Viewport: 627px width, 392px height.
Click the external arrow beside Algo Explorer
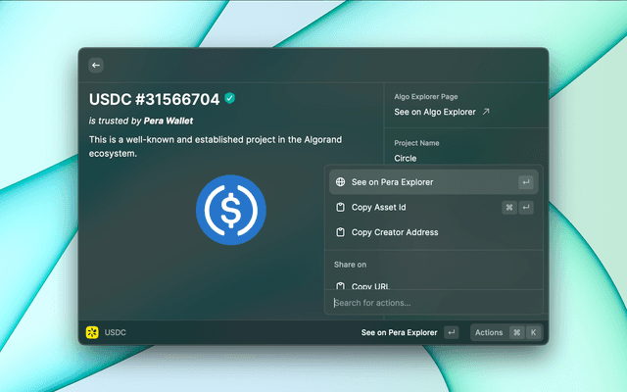tap(486, 113)
